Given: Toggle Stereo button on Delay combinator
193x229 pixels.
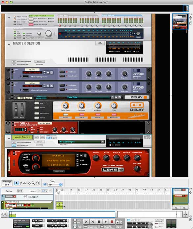Looking at the screenshot, I should pyautogui.click(x=66, y=114).
